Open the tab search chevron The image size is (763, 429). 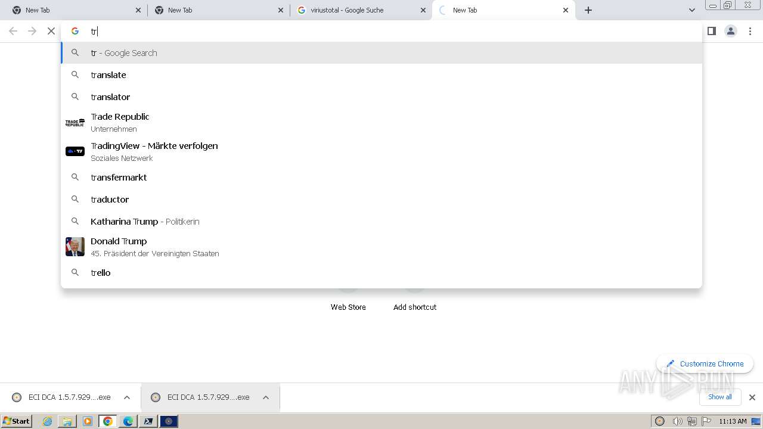coord(692,10)
